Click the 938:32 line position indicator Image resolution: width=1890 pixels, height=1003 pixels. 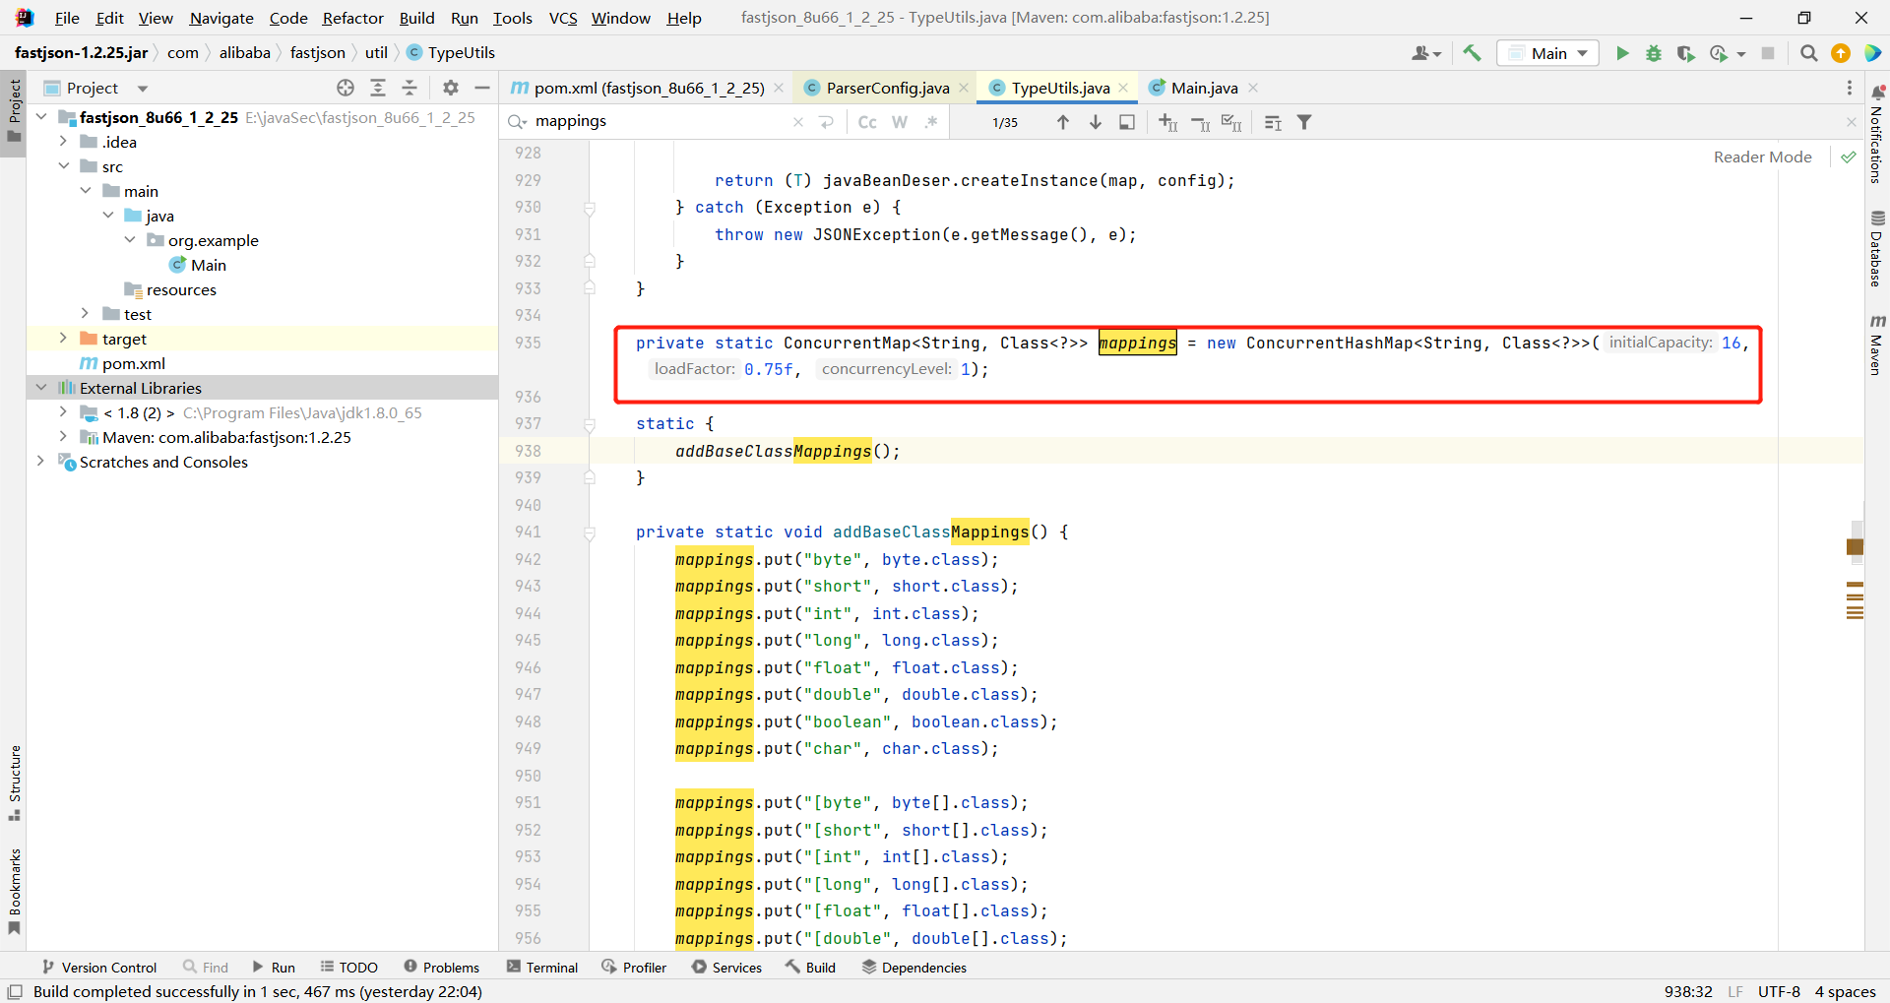(1688, 991)
